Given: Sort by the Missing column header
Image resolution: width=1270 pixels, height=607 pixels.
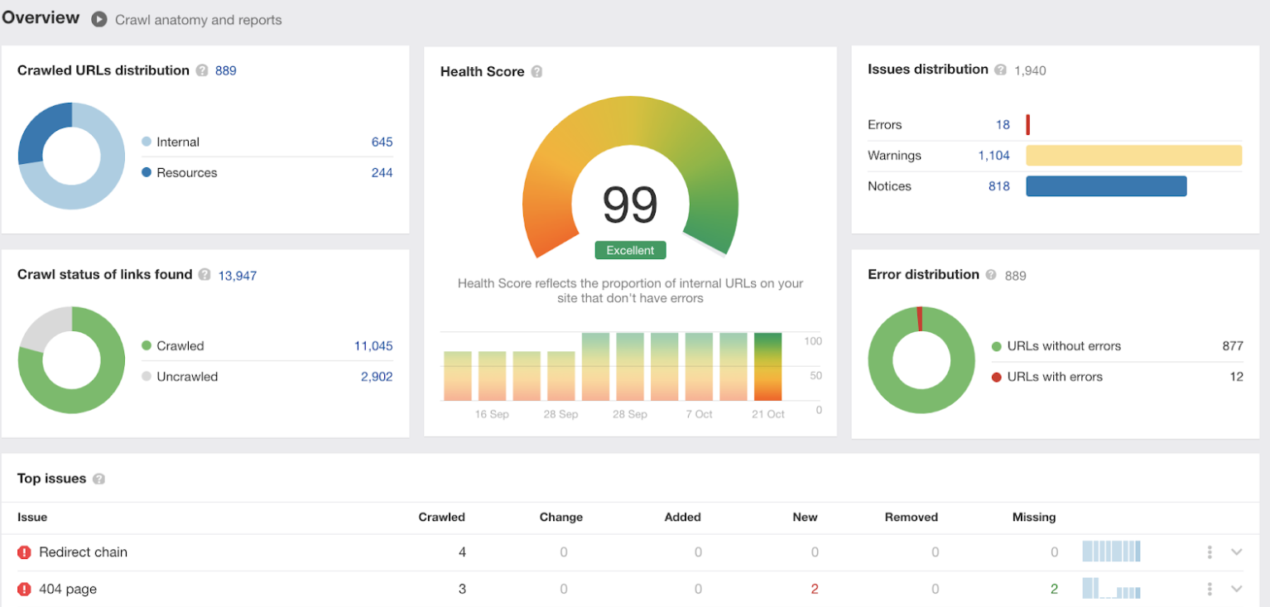Looking at the screenshot, I should point(1034,518).
